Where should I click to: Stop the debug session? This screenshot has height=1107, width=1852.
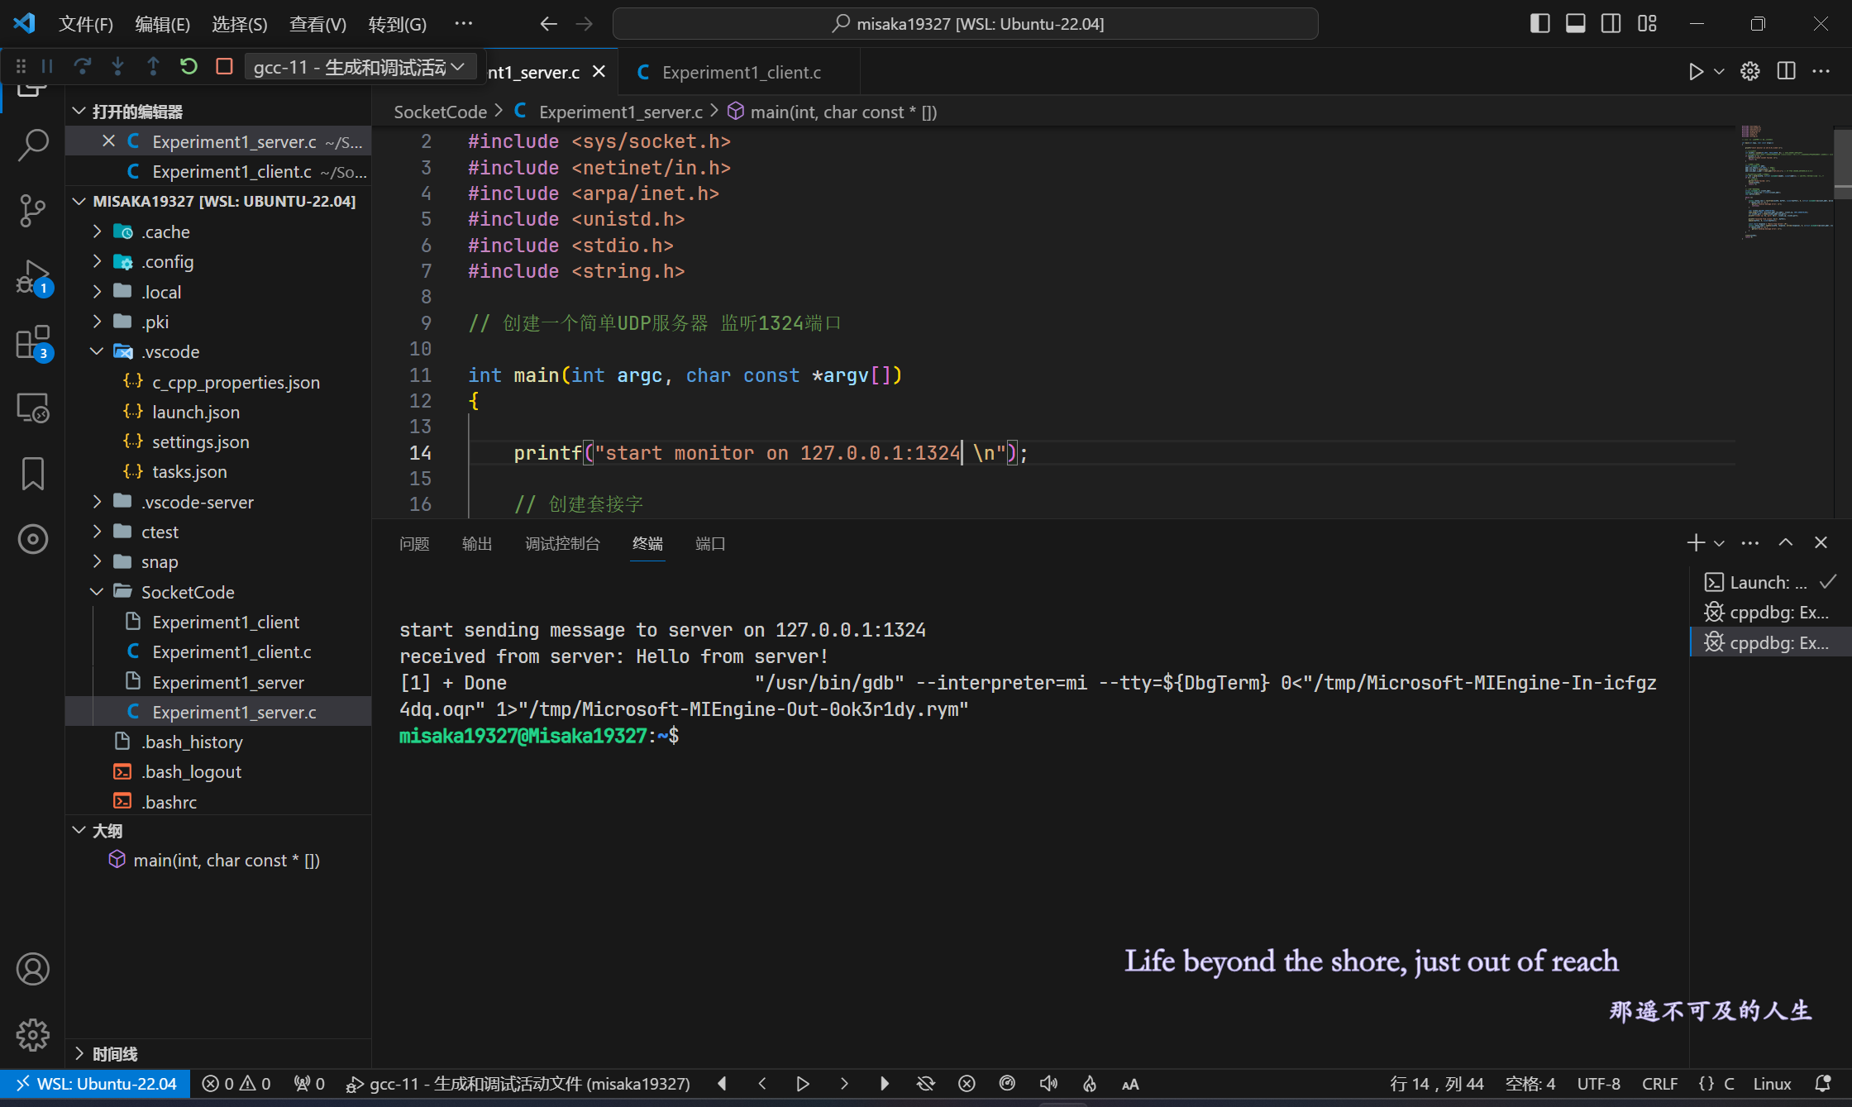pos(224,66)
